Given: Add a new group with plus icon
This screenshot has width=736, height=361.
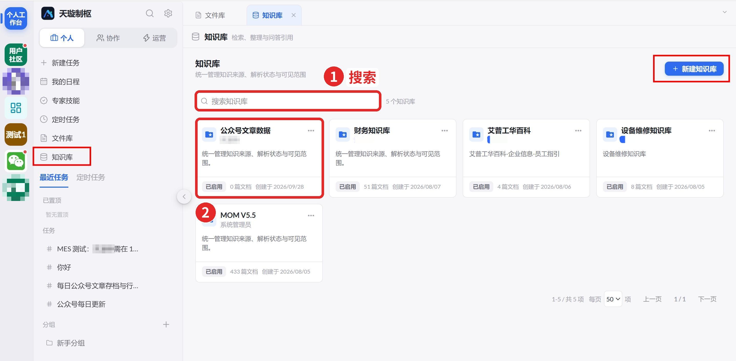Looking at the screenshot, I should coord(166,324).
